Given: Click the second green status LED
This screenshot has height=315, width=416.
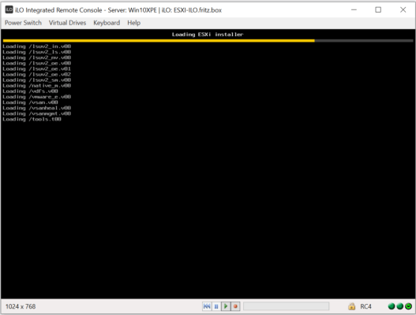Looking at the screenshot, I should [399, 306].
